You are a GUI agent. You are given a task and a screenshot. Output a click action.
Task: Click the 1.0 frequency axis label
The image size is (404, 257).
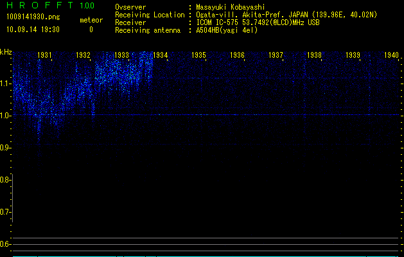[x=5, y=116]
